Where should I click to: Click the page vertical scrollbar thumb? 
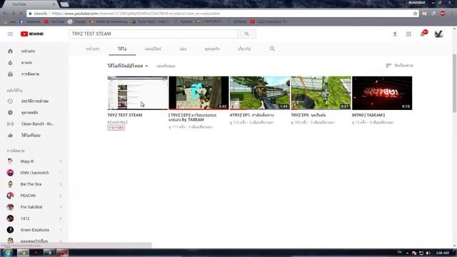pyautogui.click(x=454, y=83)
